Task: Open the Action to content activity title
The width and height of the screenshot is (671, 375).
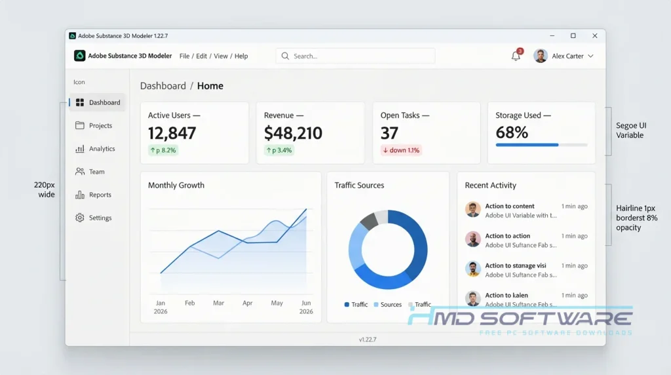Action: tap(510, 207)
